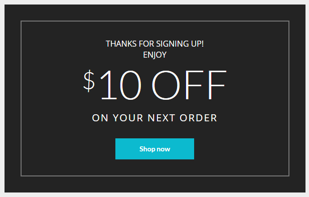Click the digit 0 in $10

tap(130, 85)
